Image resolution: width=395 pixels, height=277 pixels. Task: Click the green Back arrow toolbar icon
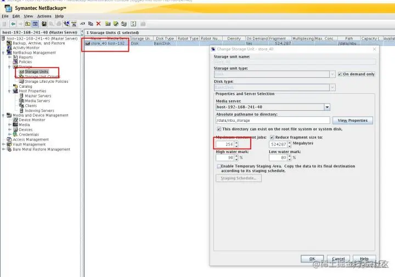pyautogui.click(x=13, y=24)
